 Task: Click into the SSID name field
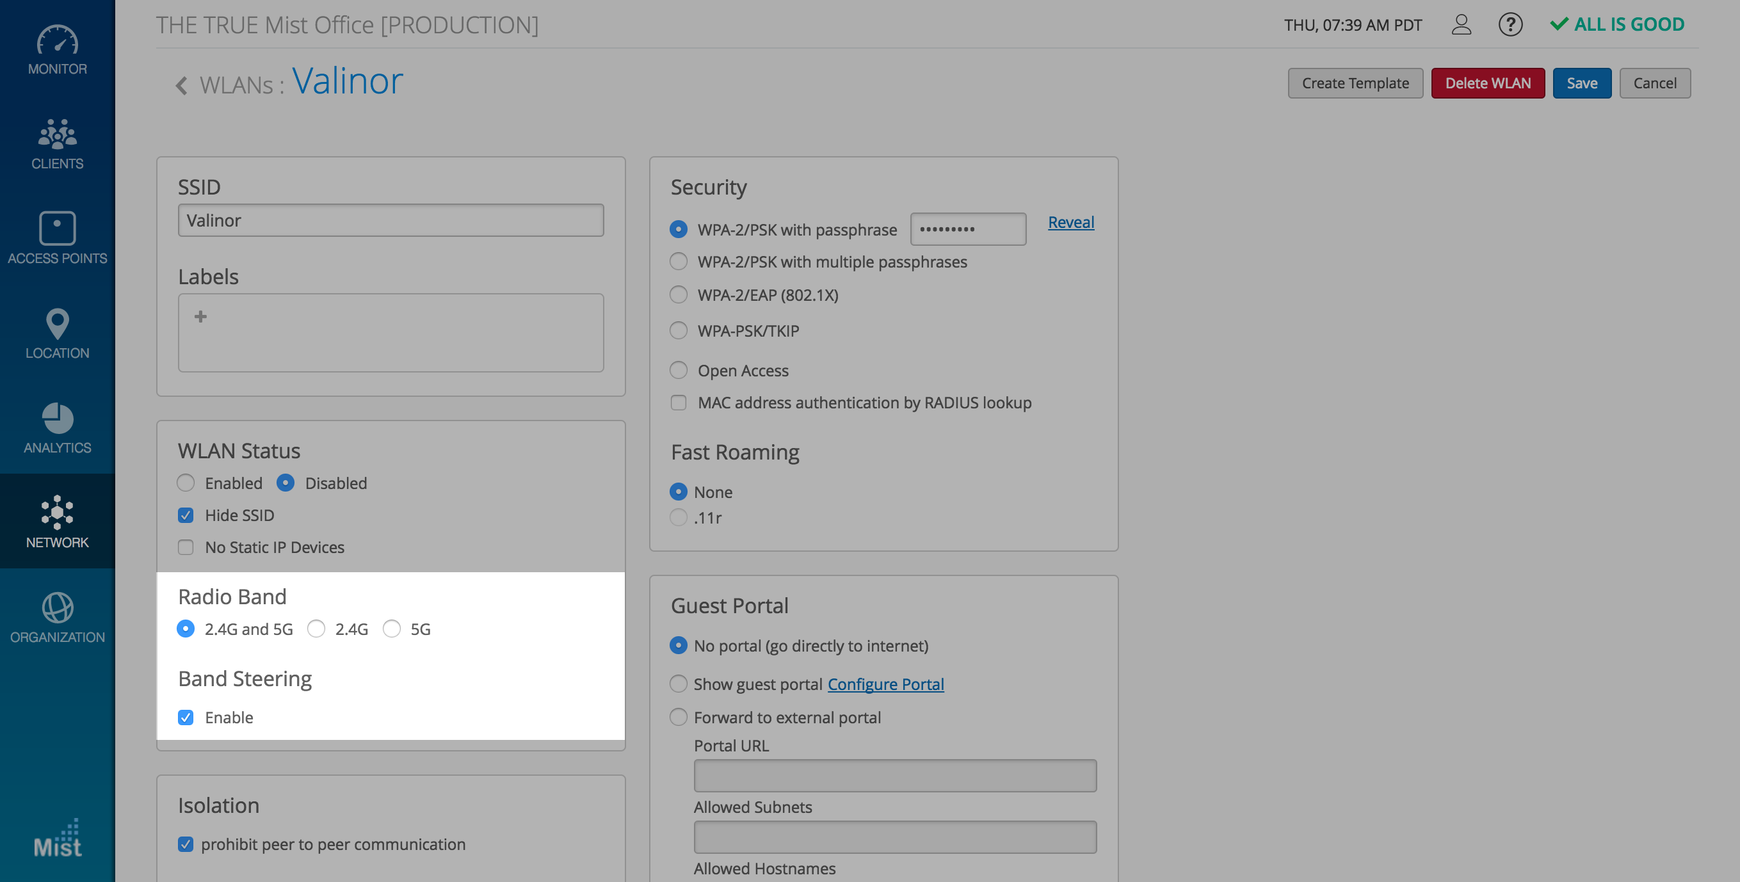(391, 220)
